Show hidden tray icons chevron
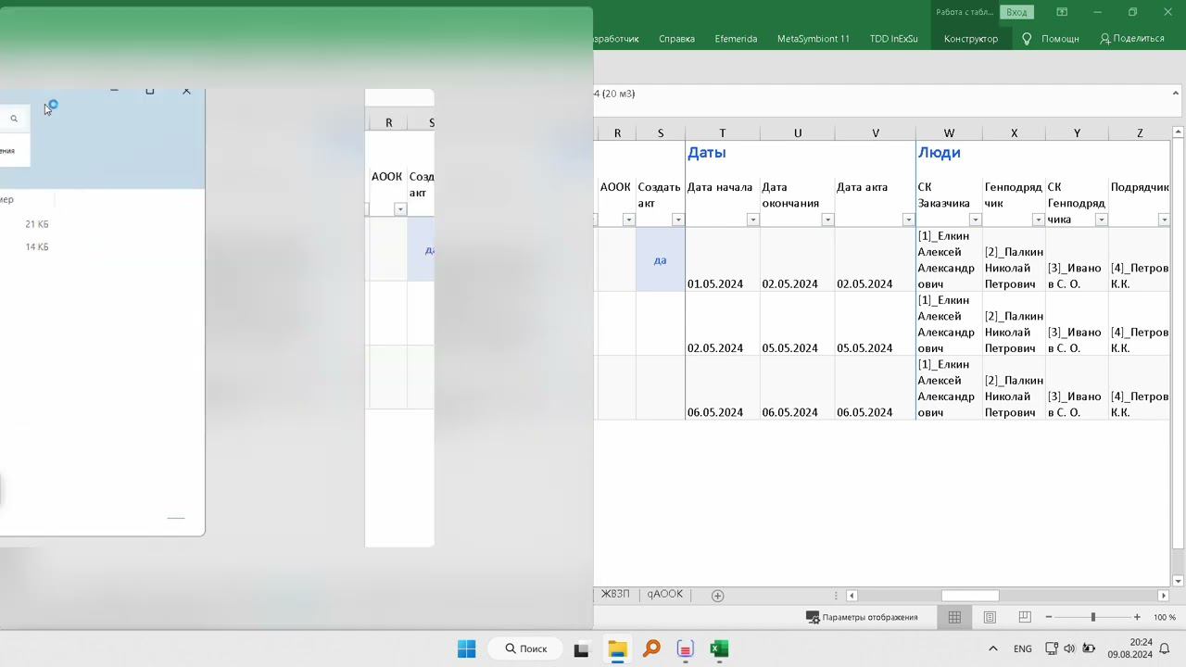The height and width of the screenshot is (667, 1186). point(993,649)
